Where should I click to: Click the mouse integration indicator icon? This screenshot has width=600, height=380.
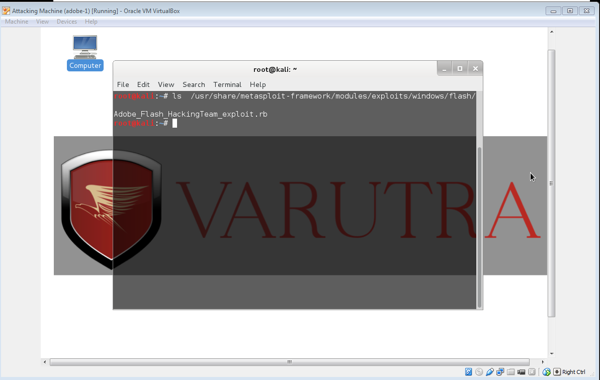click(546, 372)
